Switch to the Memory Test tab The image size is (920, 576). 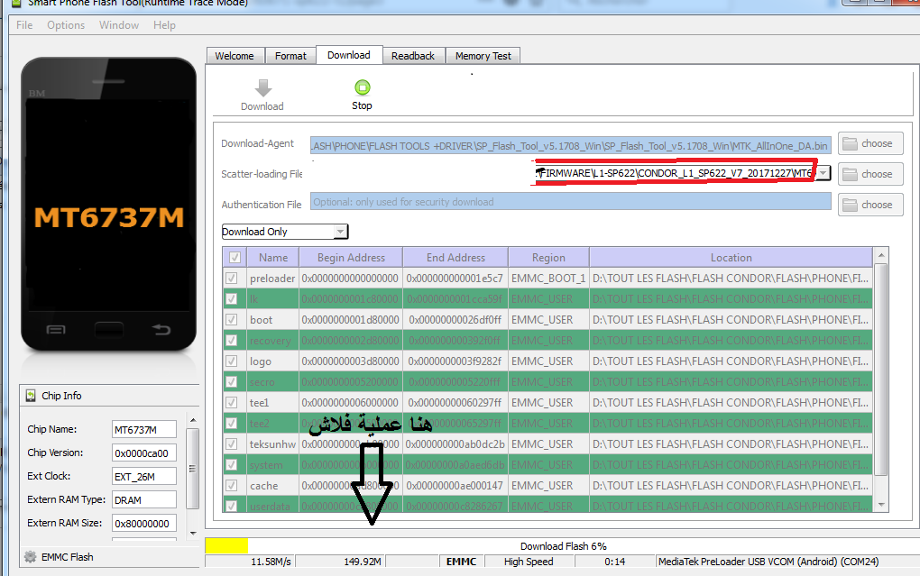pyautogui.click(x=483, y=56)
